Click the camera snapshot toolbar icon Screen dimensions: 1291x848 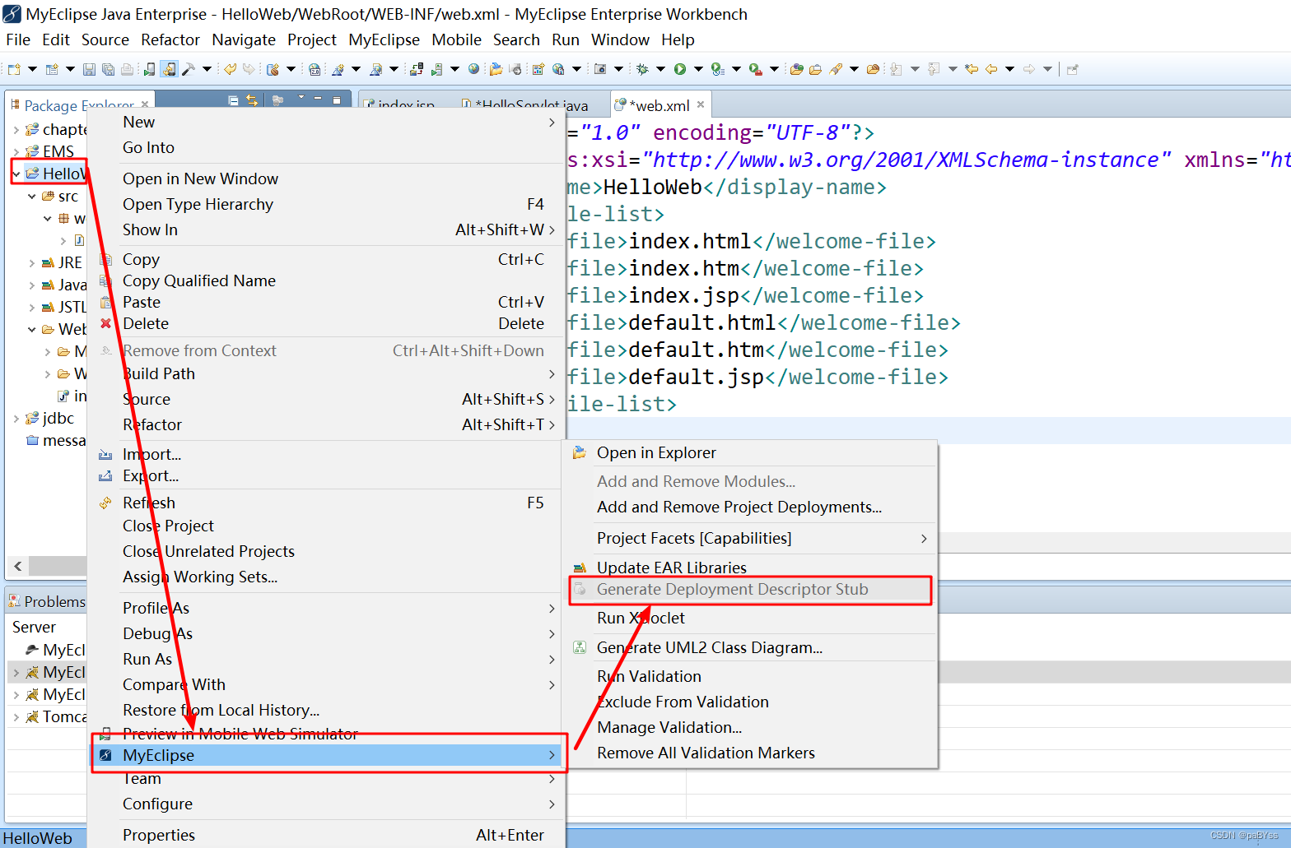click(x=600, y=69)
